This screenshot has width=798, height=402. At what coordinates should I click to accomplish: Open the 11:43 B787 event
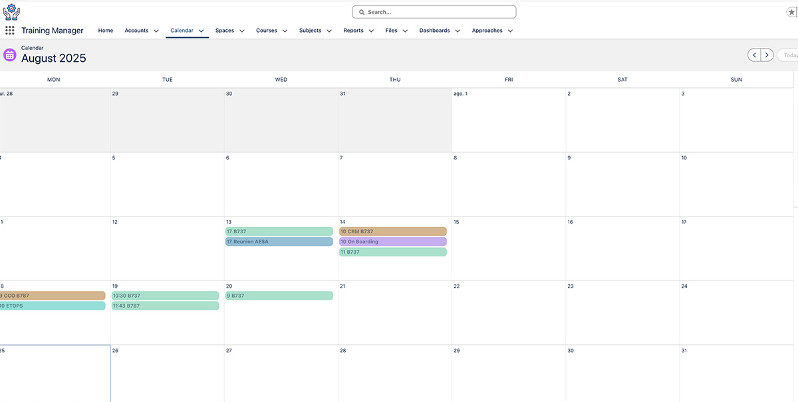coord(165,306)
